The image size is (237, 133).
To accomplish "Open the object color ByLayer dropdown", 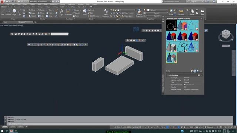I will pyautogui.click(x=157, y=10).
